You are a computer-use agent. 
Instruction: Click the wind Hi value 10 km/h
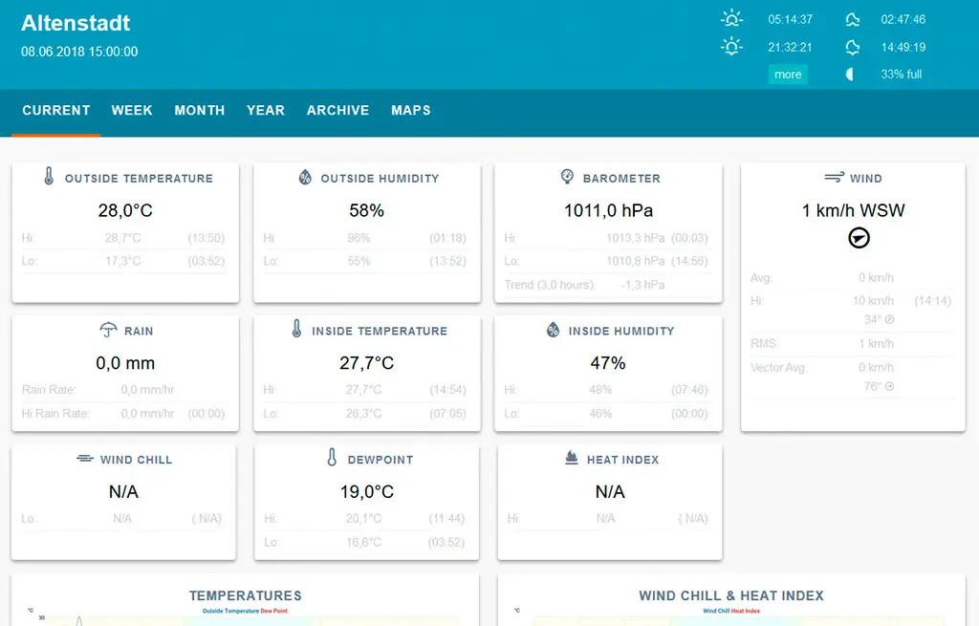pos(873,301)
